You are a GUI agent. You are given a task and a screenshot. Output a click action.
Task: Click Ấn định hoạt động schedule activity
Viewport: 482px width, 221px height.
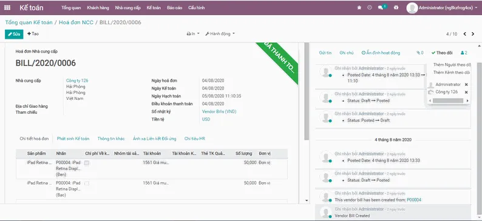[381, 53]
